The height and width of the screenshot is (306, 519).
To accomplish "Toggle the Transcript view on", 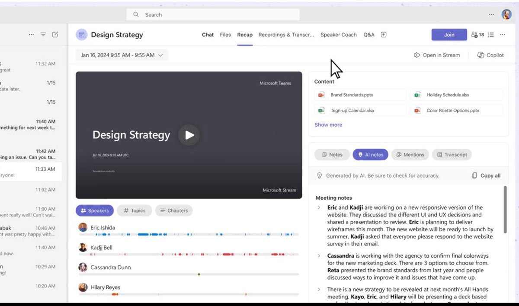I will pos(452,154).
